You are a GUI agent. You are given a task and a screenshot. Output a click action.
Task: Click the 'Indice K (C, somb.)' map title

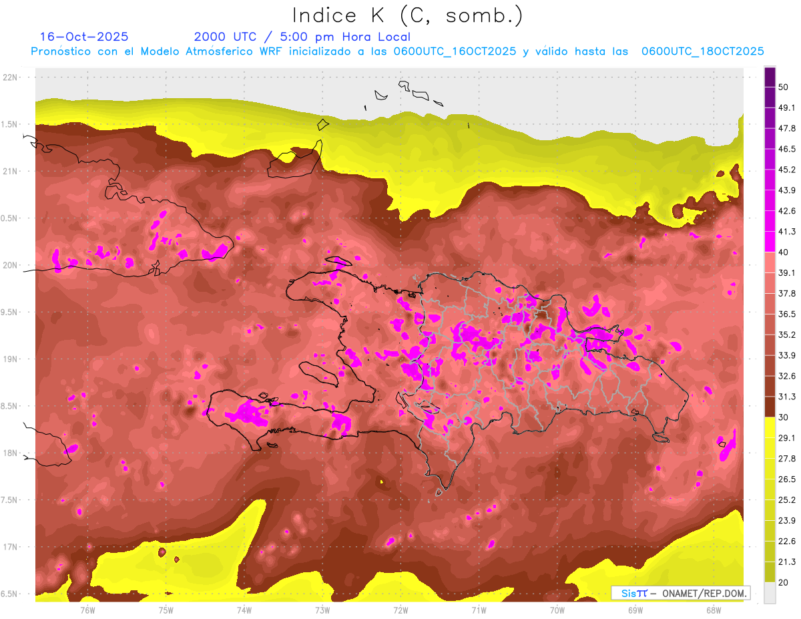click(408, 16)
